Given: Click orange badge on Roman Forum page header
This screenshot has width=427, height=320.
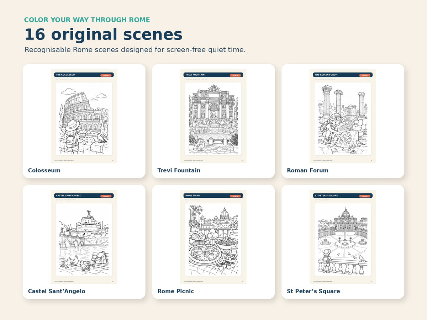Looking at the screenshot, I should pyautogui.click(x=365, y=75).
